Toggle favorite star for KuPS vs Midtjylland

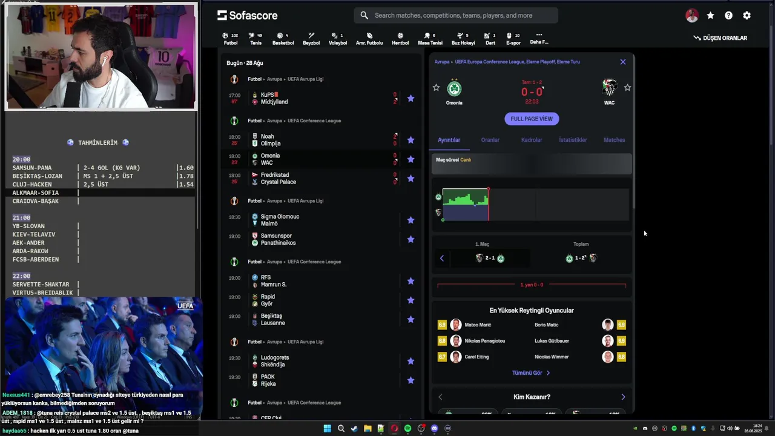point(411,99)
